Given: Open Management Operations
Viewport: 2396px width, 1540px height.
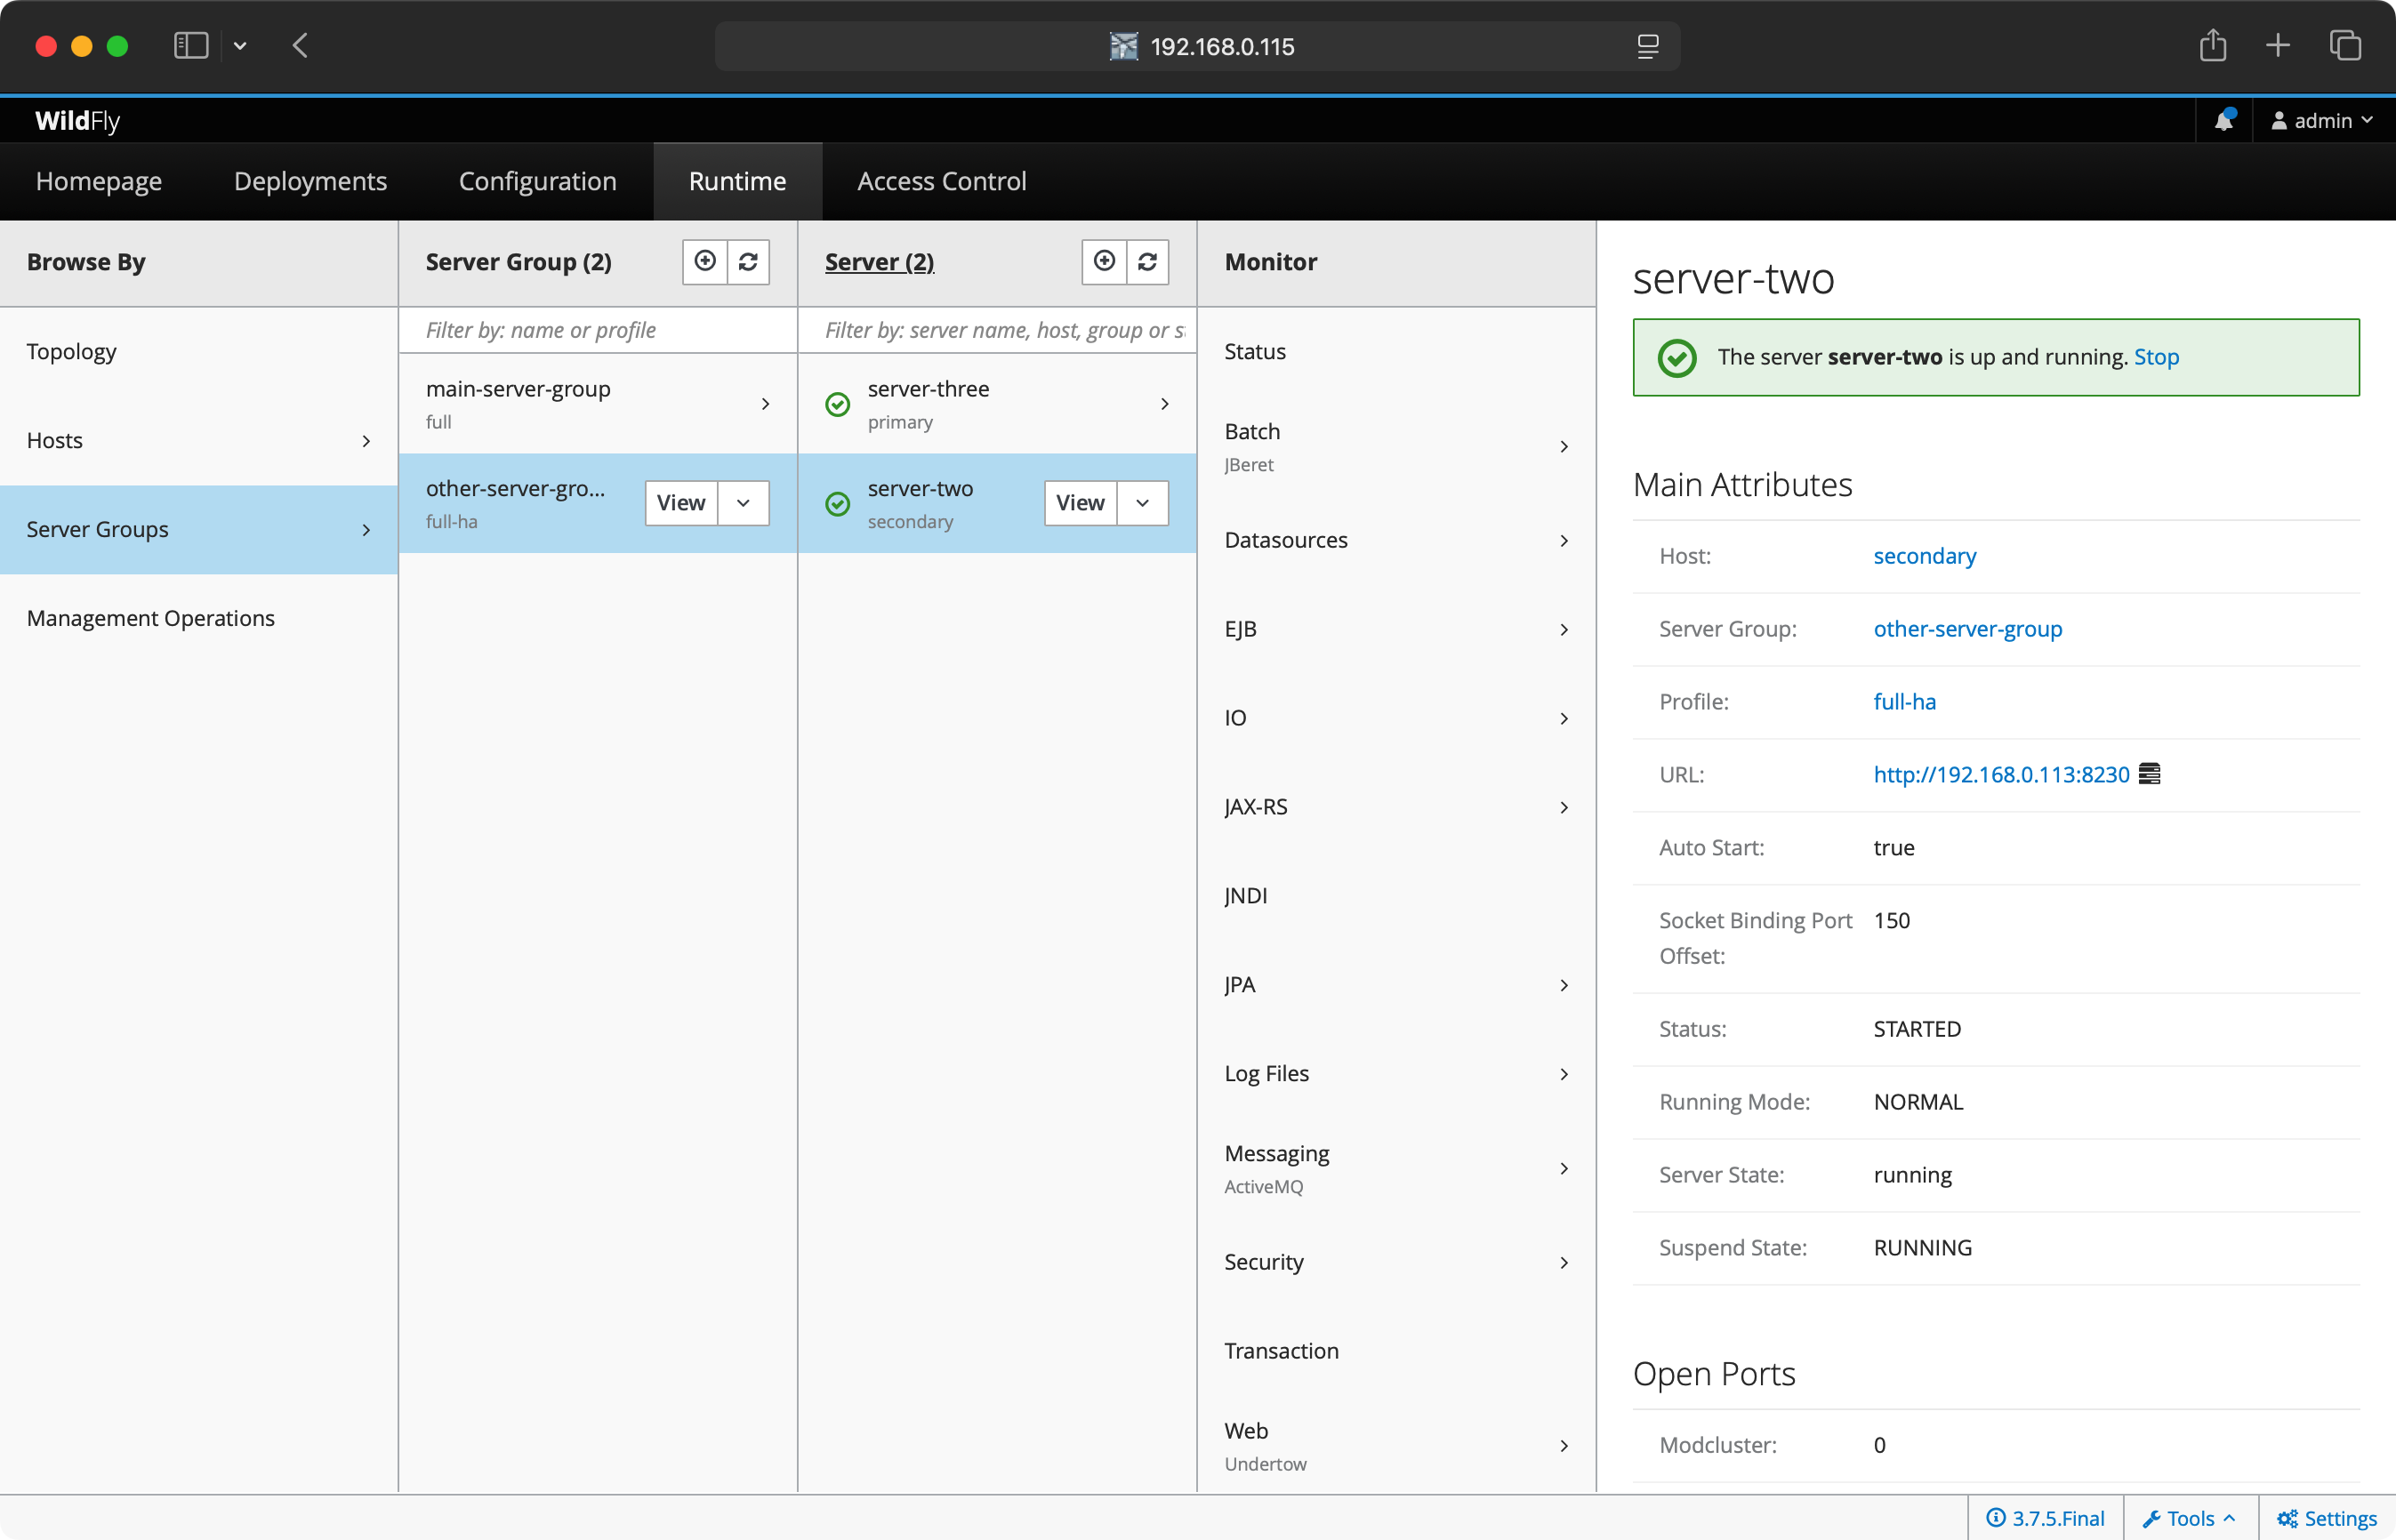Looking at the screenshot, I should pyautogui.click(x=199, y=619).
